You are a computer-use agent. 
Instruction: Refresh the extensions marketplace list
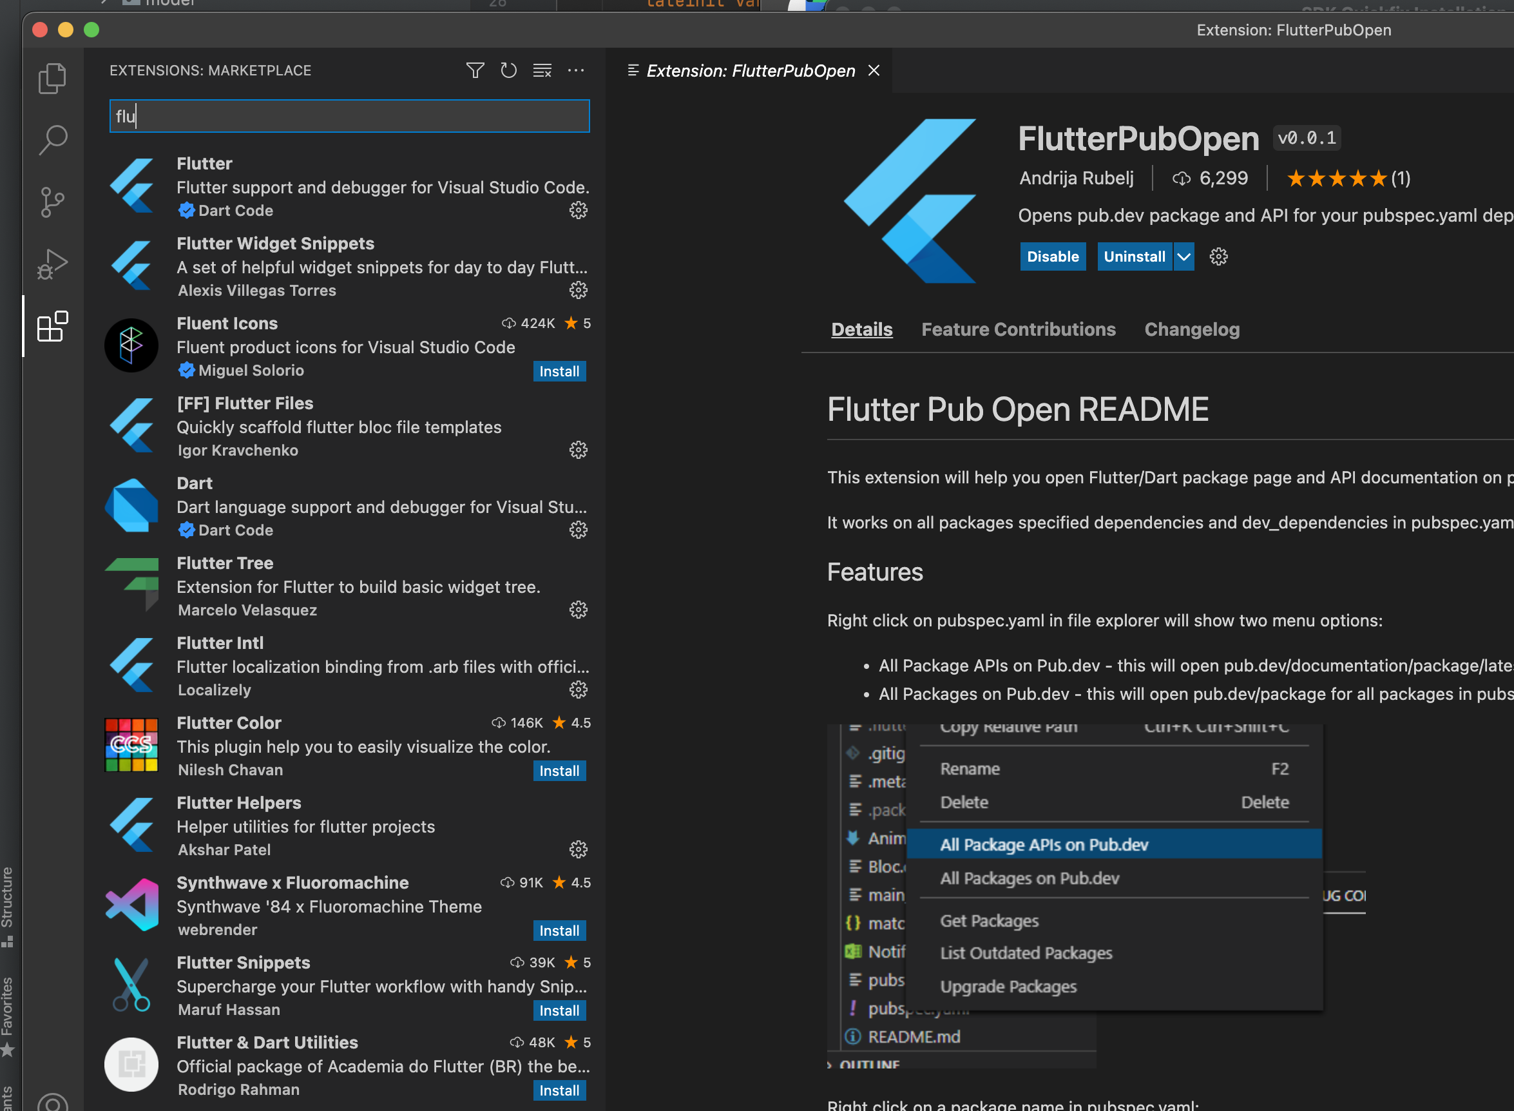coord(508,71)
